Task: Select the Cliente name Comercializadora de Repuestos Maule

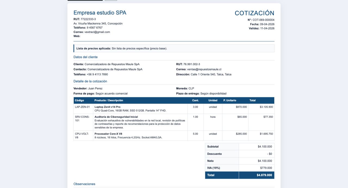Action: [112, 64]
